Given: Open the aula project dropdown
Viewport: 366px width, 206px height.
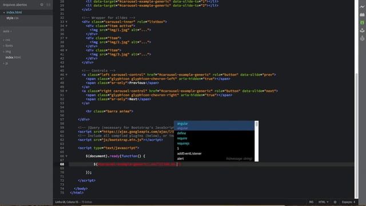Looking at the screenshot, I should click(x=7, y=31).
